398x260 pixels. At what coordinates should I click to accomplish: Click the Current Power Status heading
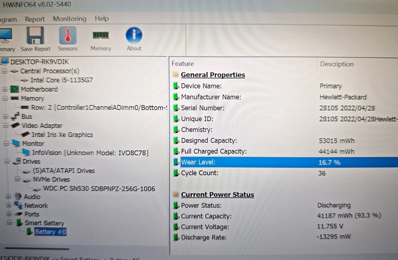point(217,195)
